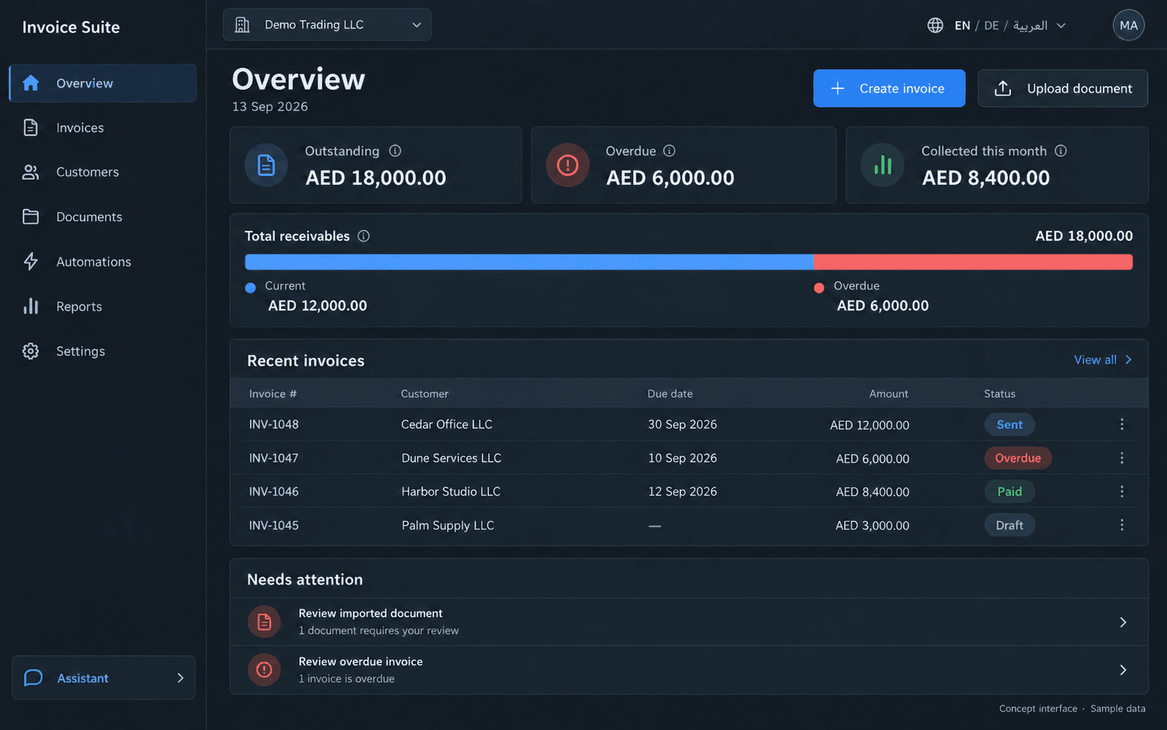Click the red document icon for Review imported document
The height and width of the screenshot is (730, 1167).
tap(264, 622)
